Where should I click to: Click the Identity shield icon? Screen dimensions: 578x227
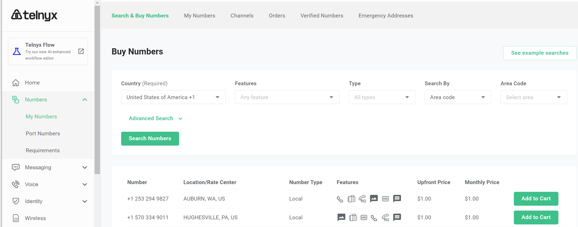(16, 201)
